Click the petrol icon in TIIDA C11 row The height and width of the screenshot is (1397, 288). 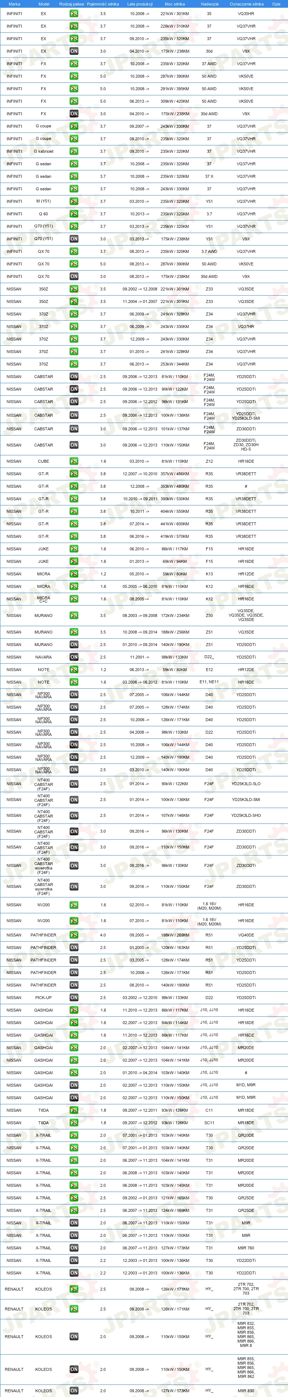74,1111
